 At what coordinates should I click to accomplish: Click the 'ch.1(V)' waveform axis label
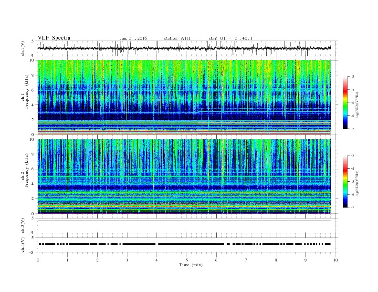tap(23, 48)
